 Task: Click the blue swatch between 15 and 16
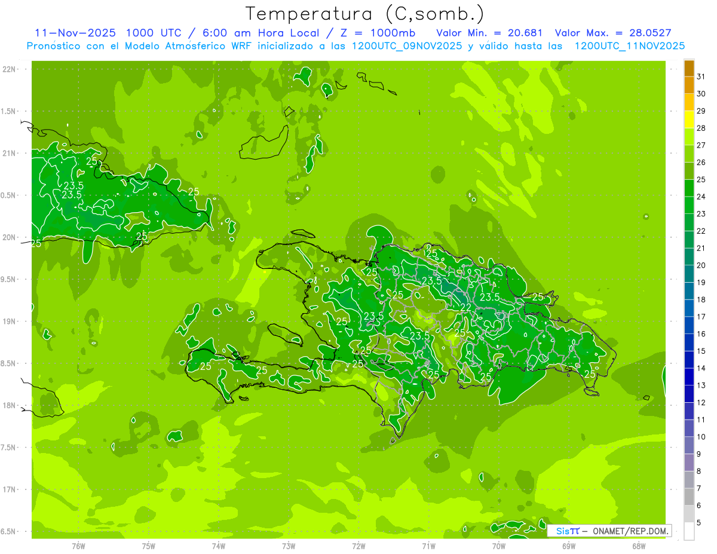pos(689,343)
